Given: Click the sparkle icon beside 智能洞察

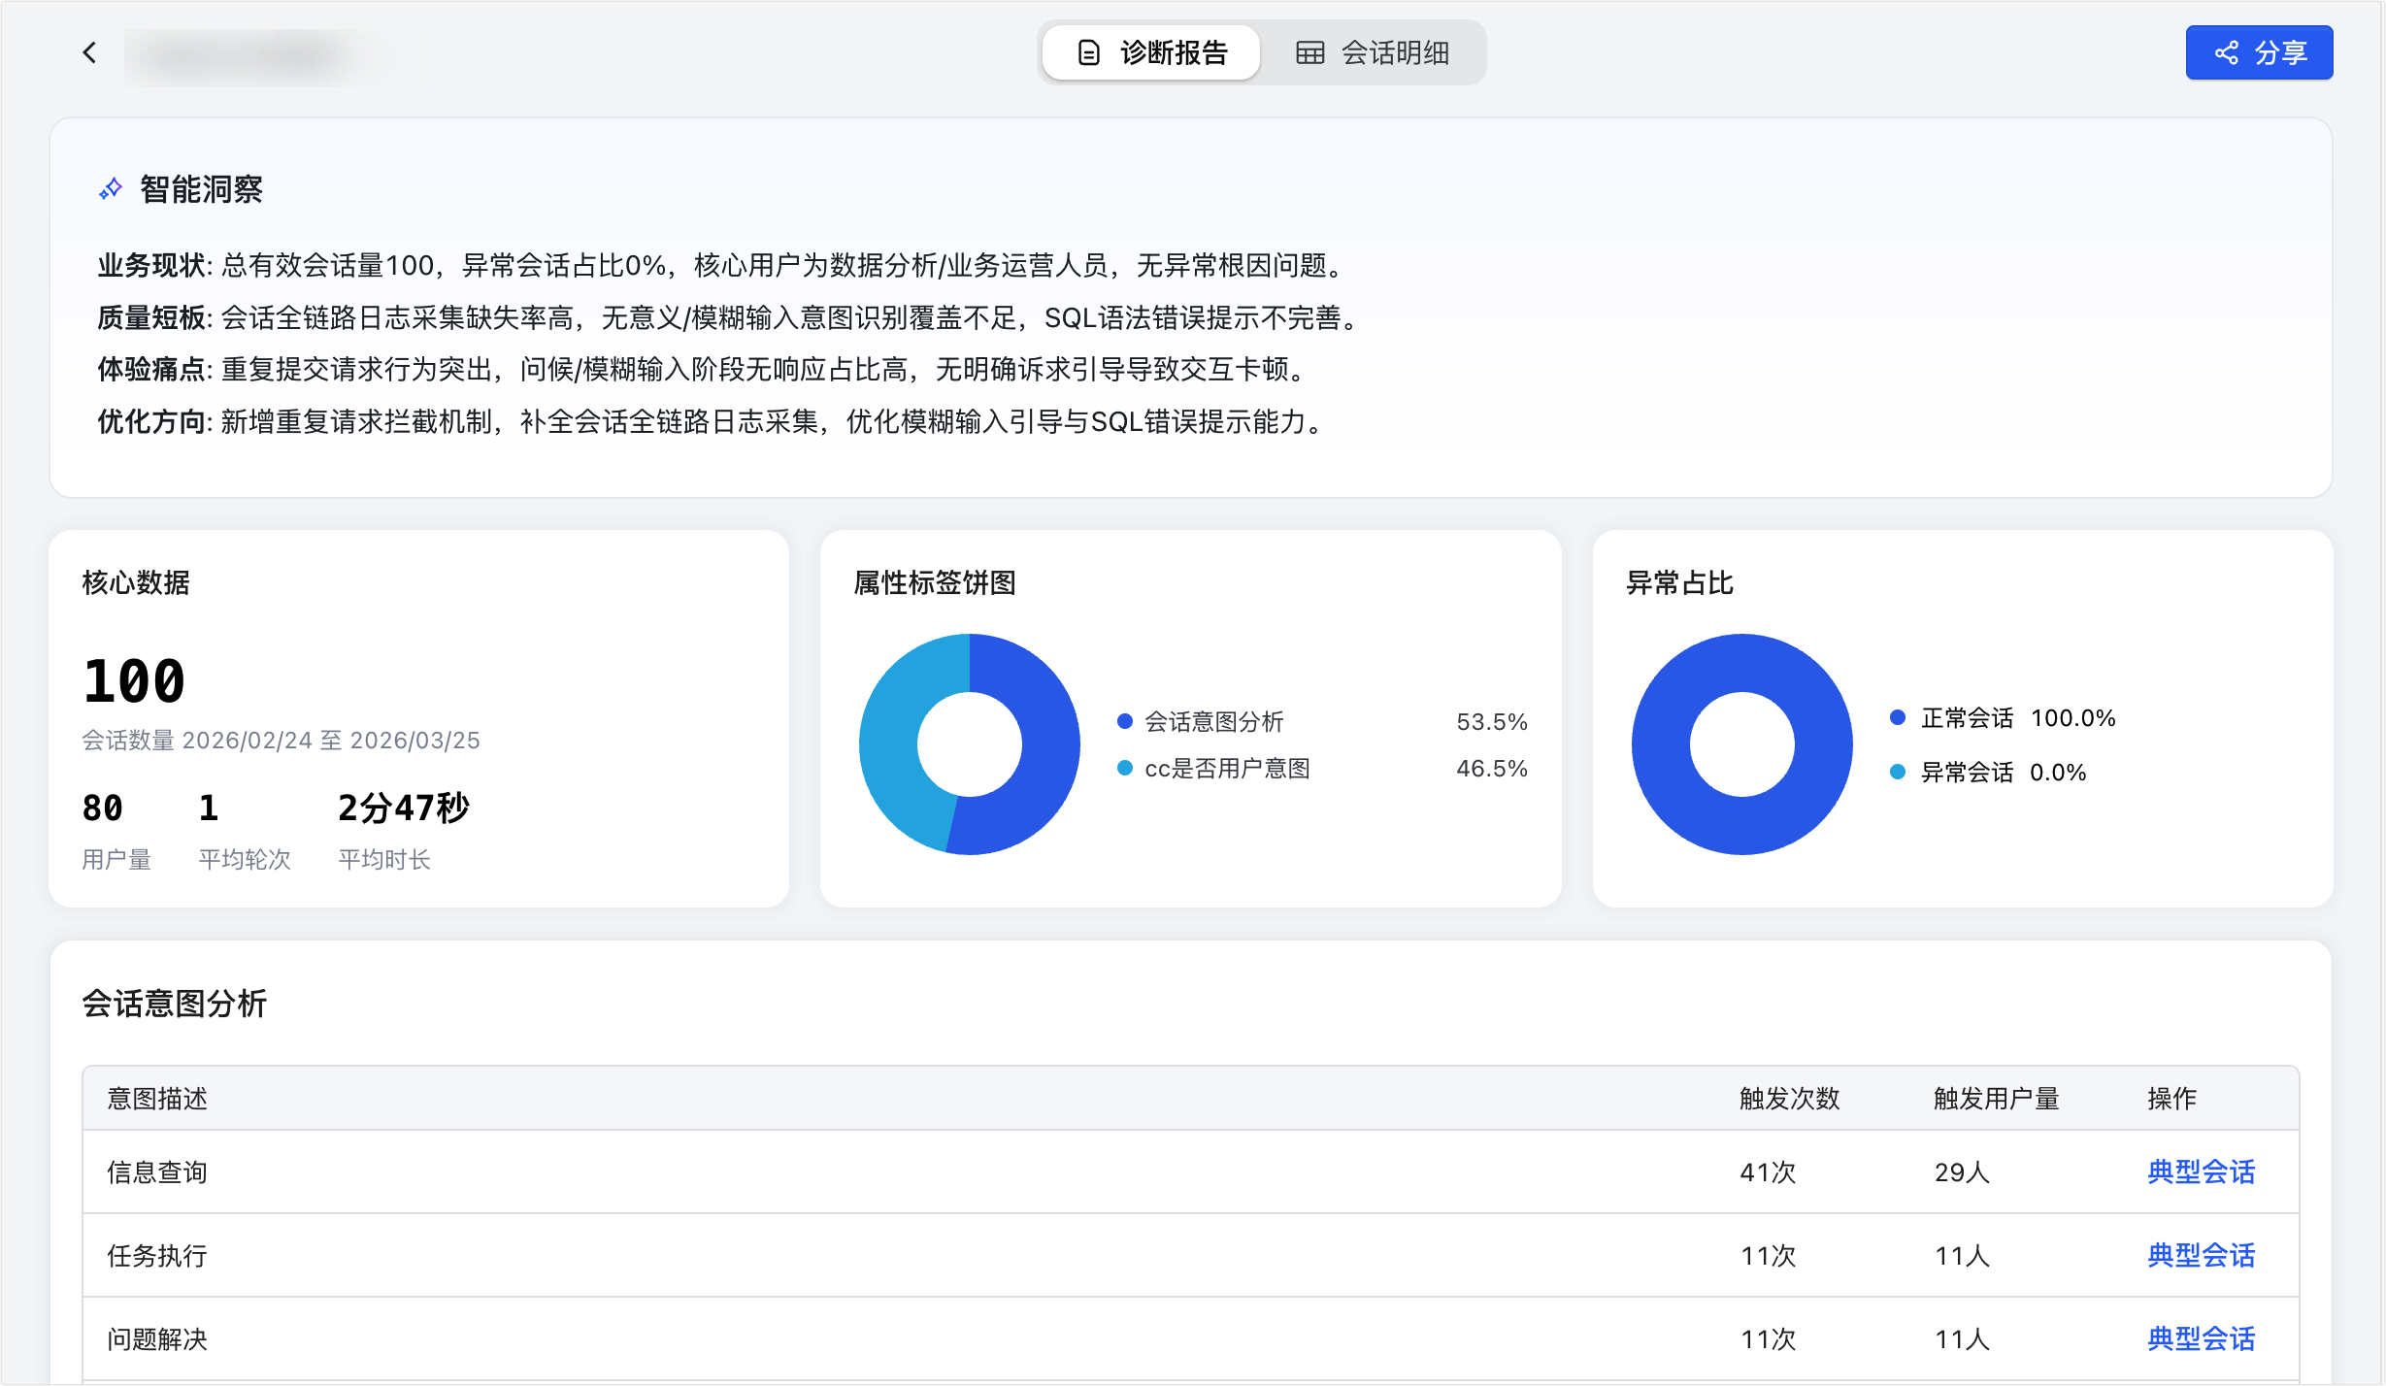Looking at the screenshot, I should click(111, 189).
